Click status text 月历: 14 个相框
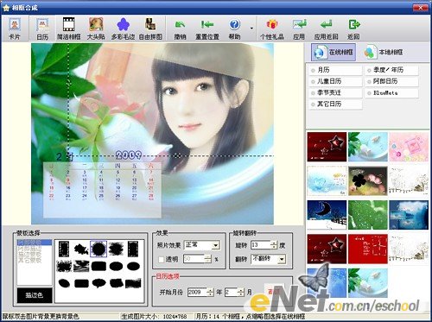The width and height of the screenshot is (432, 322). click(x=218, y=317)
